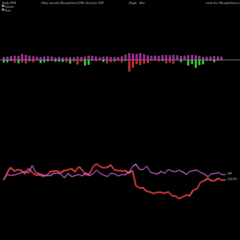
Task: Select the 'Price' legend label
Action: tap(8, 11)
